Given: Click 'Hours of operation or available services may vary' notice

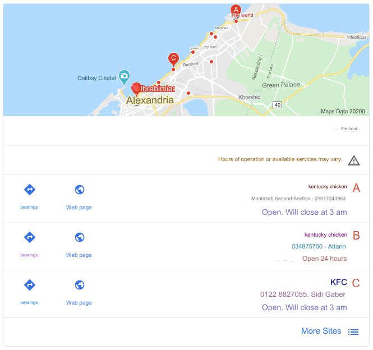Looking at the screenshot, I should click(x=280, y=159).
